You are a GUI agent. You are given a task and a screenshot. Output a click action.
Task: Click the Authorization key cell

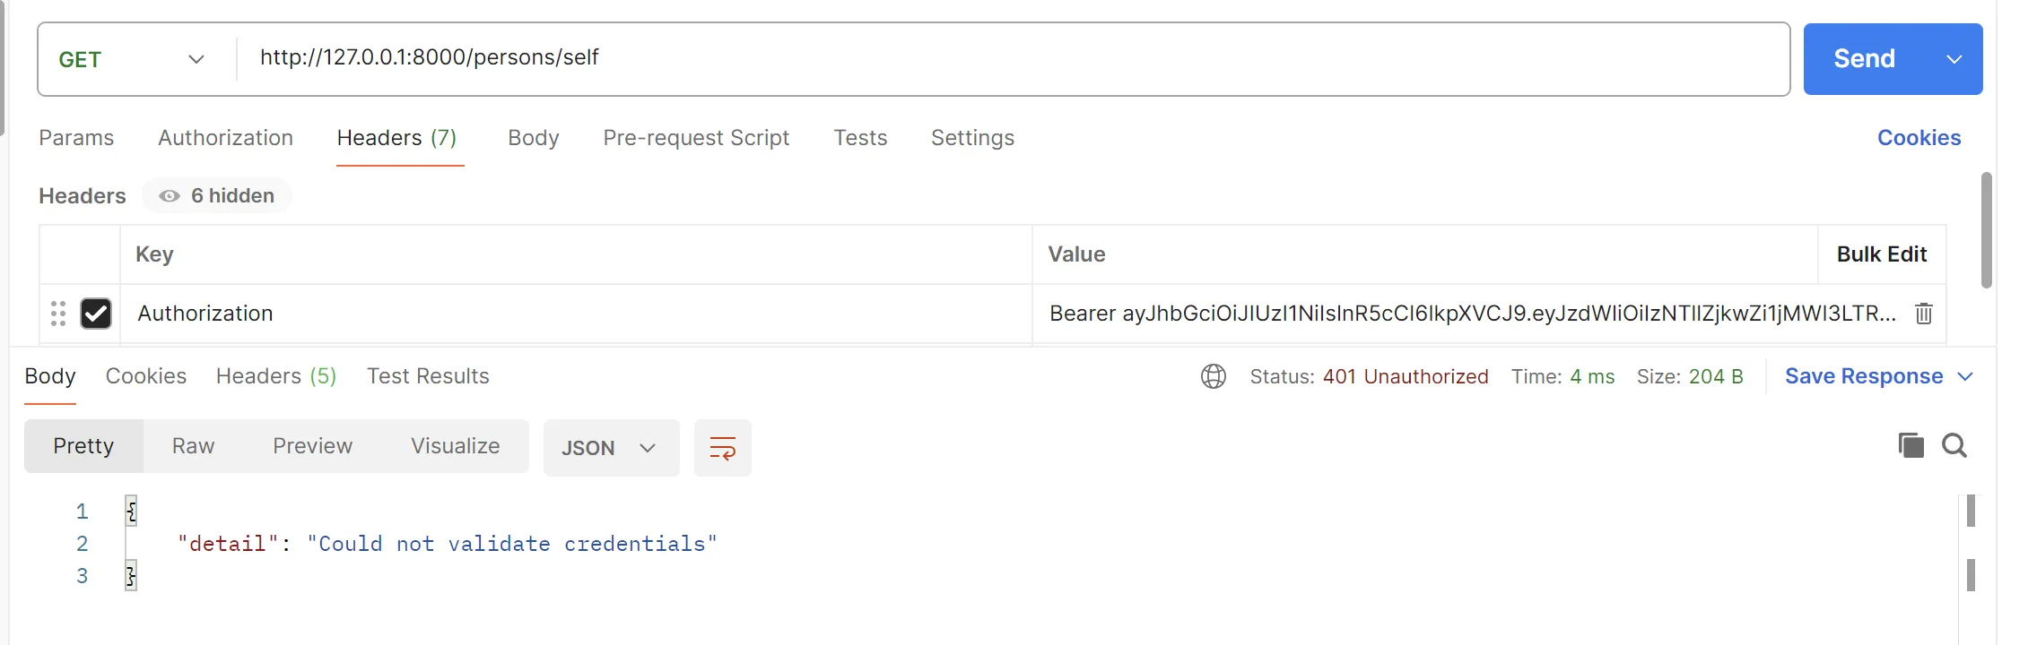576,314
